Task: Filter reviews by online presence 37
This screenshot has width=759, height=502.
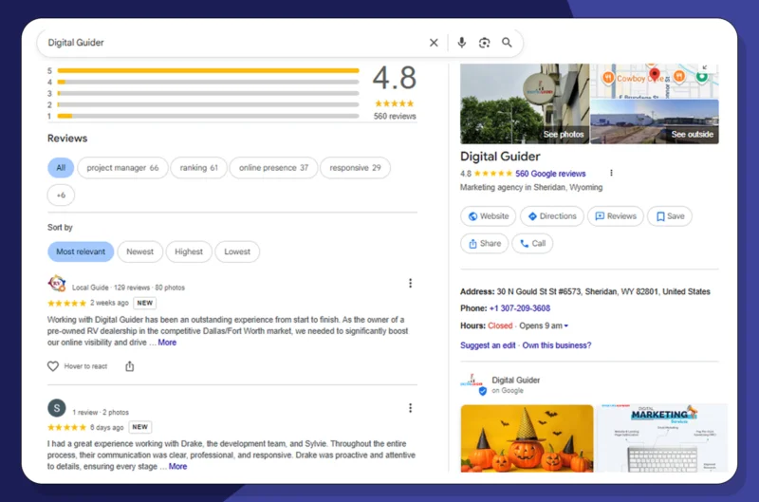Action: click(273, 168)
